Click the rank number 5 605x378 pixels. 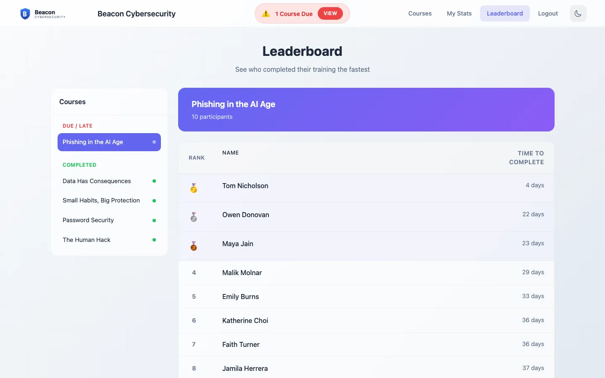194,297
